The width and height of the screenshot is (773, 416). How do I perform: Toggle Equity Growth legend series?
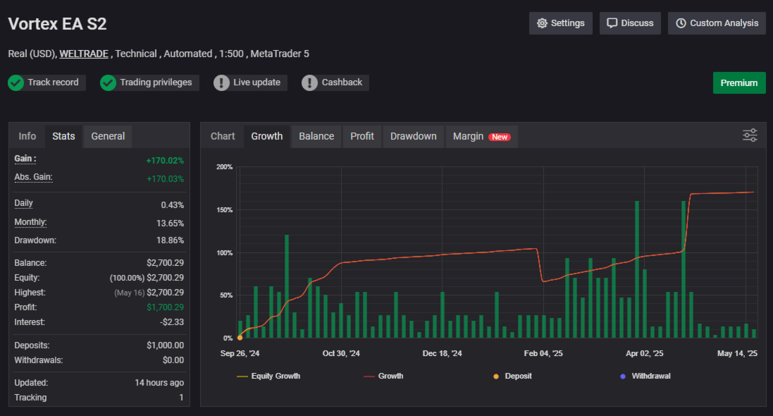click(268, 376)
